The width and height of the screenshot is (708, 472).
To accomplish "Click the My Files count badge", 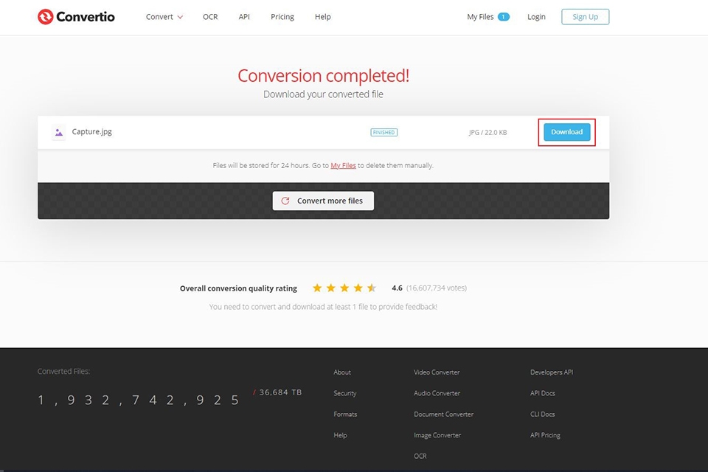I will pyautogui.click(x=504, y=17).
